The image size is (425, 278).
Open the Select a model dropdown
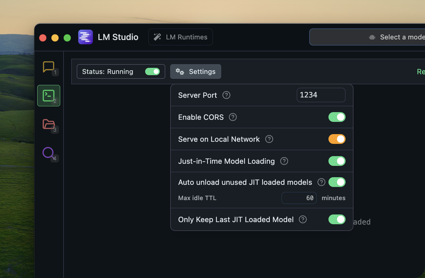pyautogui.click(x=367, y=37)
